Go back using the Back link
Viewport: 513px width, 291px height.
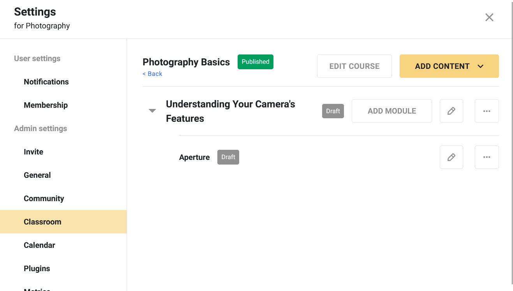click(x=152, y=74)
